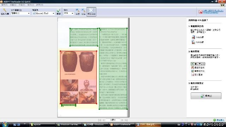Click the wand task launcher icon in the toolbar

pos(5,12)
